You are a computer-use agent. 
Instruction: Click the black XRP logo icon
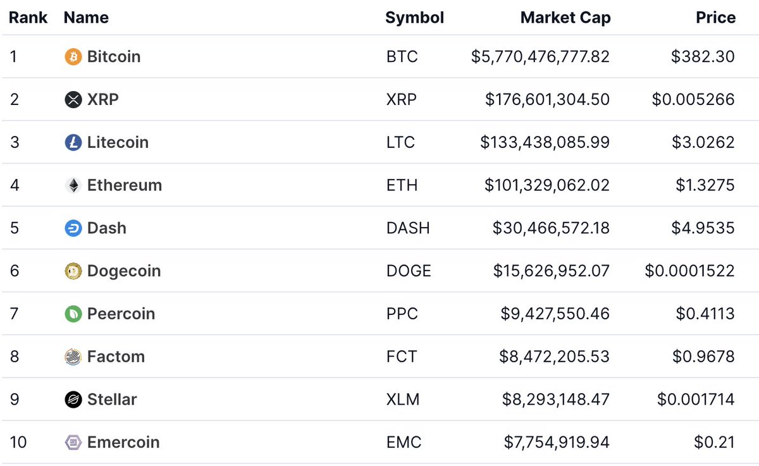point(73,100)
